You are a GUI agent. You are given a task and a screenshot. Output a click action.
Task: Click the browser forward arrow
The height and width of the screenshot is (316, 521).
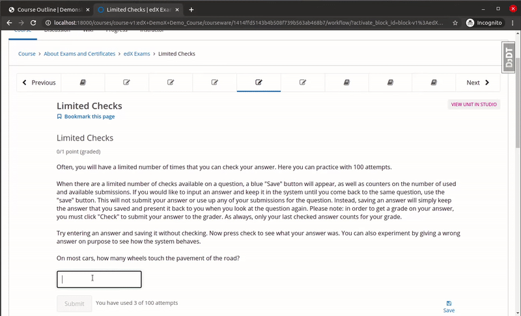click(x=21, y=23)
